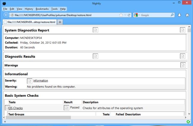
Task: Open the File menu
Action: 5,9
